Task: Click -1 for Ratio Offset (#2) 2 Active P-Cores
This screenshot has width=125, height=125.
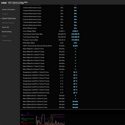Action: 75,99
